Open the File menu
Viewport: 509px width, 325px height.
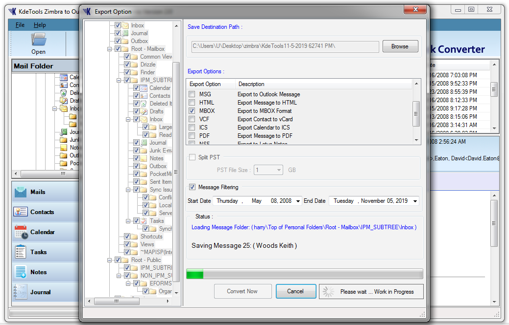click(x=20, y=25)
